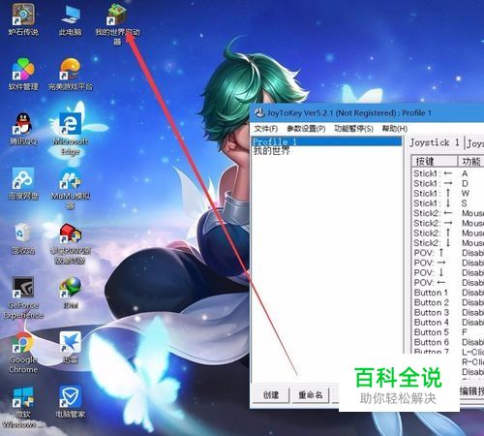Open the 微软 Windows desktop shortcut
This screenshot has width=484, height=436.
pyautogui.click(x=23, y=407)
